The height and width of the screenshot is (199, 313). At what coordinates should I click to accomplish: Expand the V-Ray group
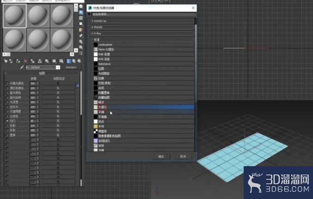pyautogui.click(x=142, y=33)
